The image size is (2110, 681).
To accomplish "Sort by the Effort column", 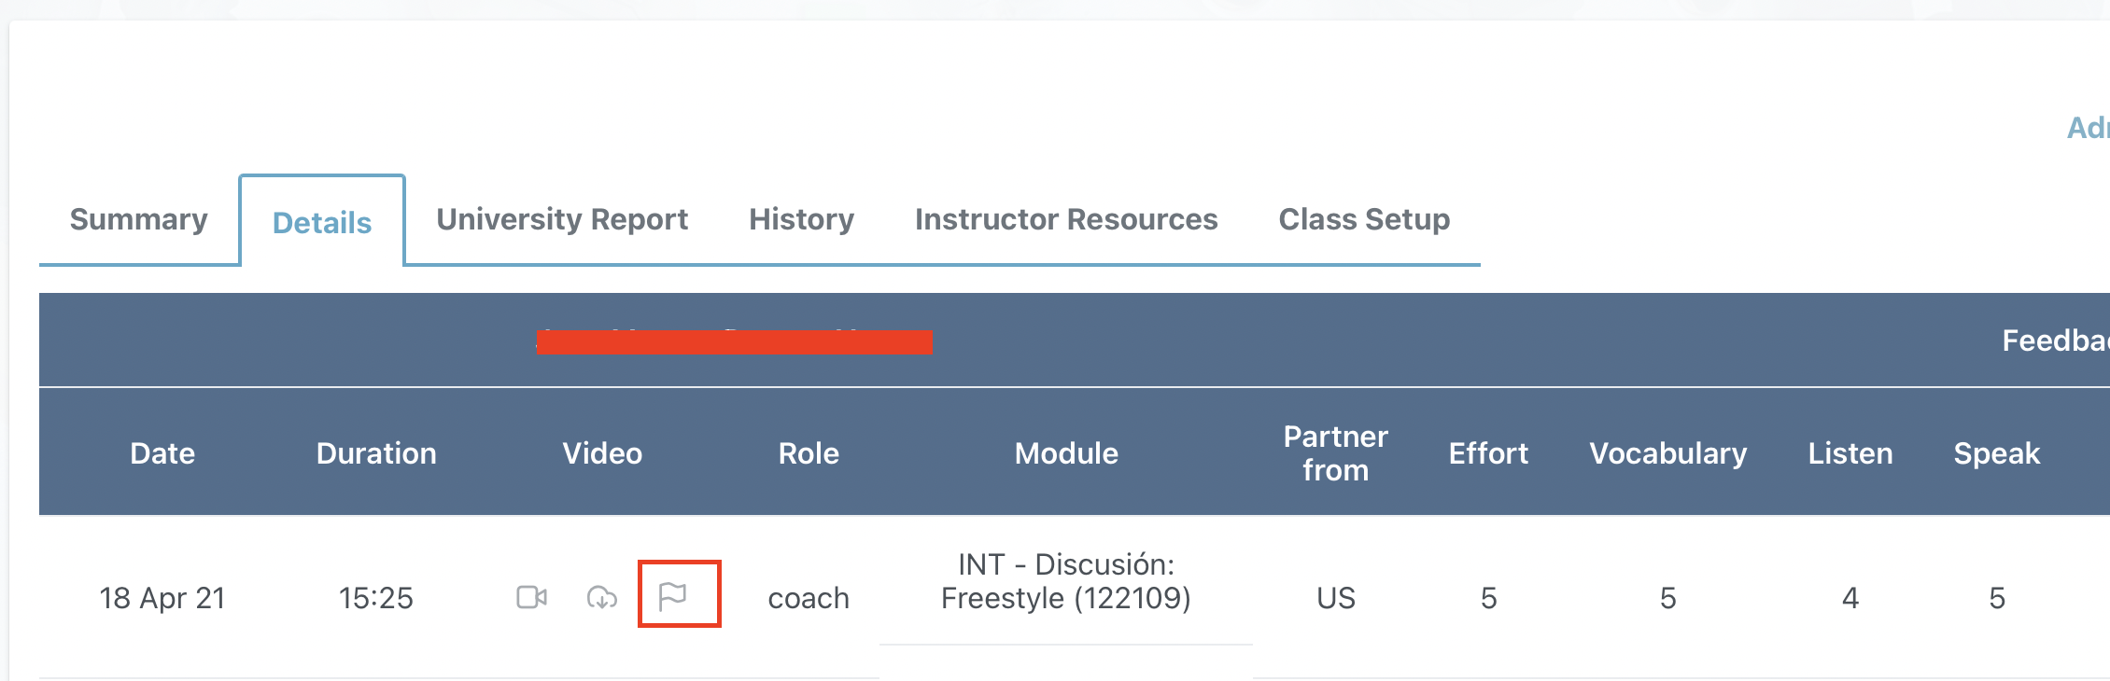I will [1488, 453].
